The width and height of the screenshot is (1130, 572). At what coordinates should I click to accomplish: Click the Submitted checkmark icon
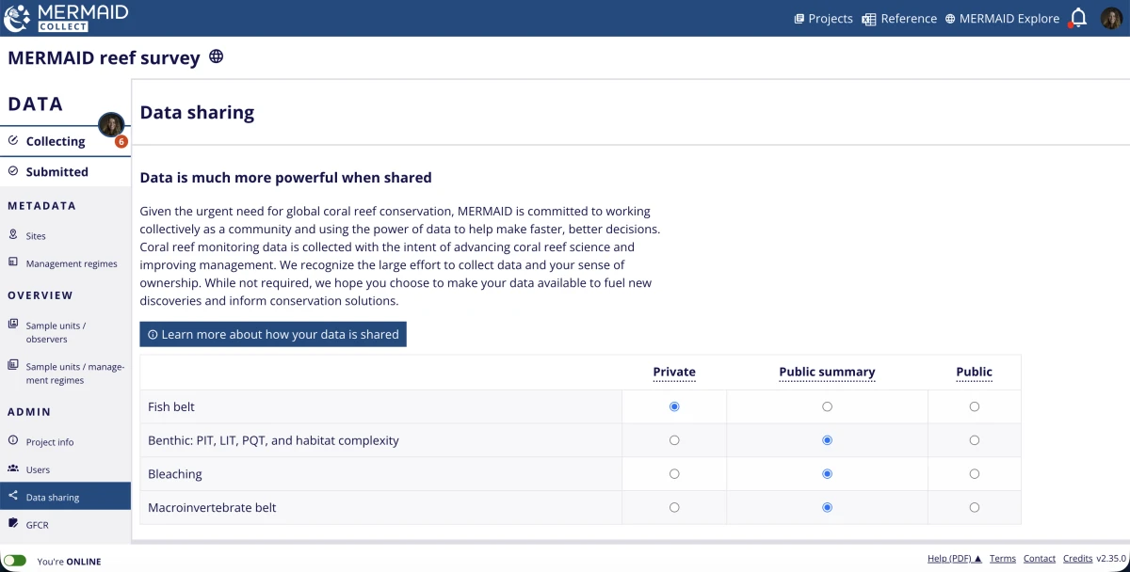pos(13,171)
